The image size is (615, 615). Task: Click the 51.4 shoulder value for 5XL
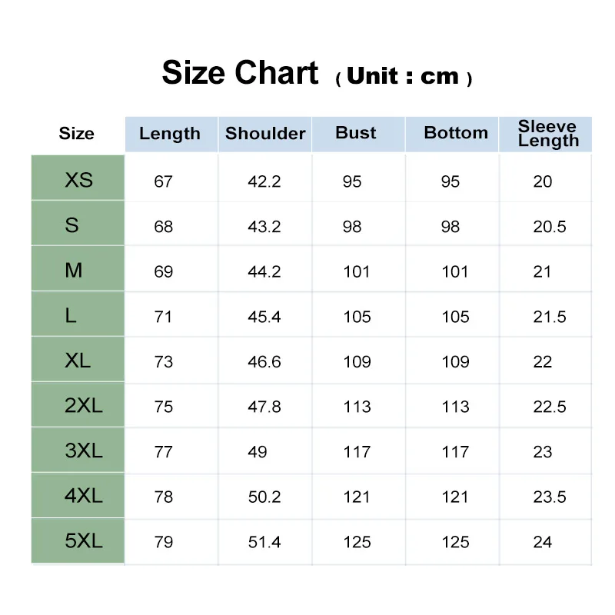pyautogui.click(x=264, y=542)
